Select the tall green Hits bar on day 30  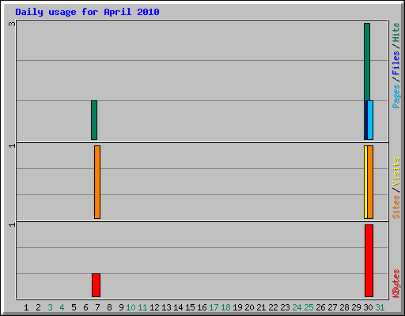pyautogui.click(x=367, y=62)
